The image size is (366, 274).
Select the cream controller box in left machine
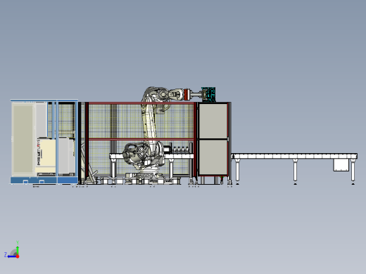tap(46, 156)
